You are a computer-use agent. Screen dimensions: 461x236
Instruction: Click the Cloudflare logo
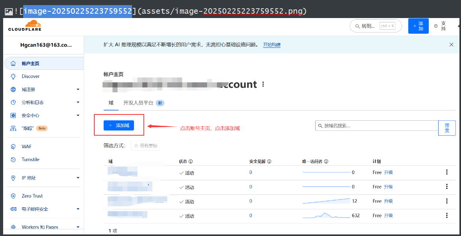[25, 26]
